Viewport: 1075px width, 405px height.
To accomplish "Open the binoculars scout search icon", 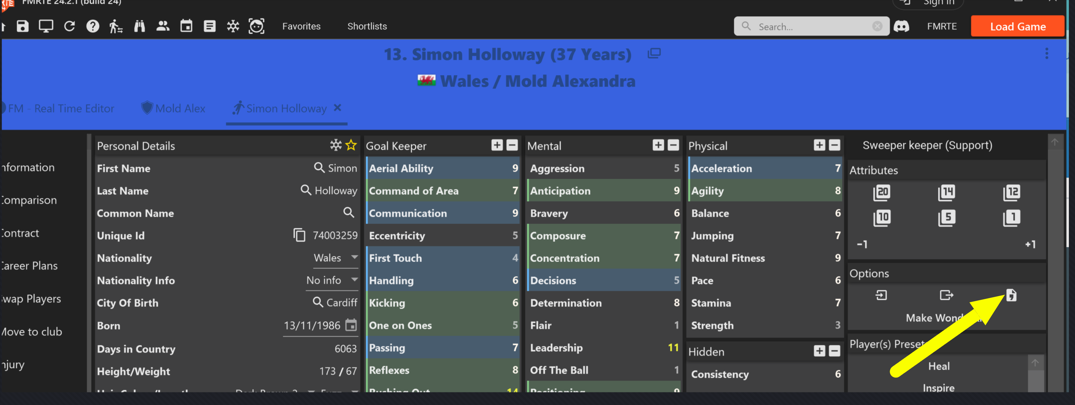I will pos(139,26).
